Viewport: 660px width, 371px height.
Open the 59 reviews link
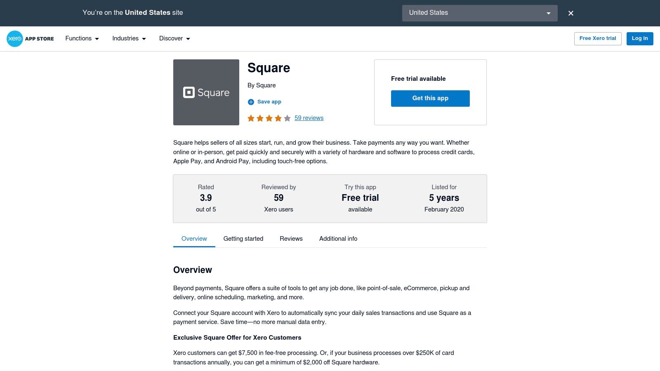point(309,118)
